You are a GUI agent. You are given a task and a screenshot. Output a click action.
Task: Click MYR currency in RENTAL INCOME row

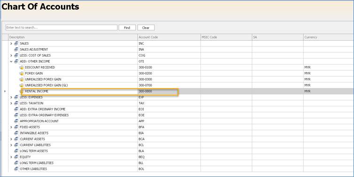click(x=307, y=91)
